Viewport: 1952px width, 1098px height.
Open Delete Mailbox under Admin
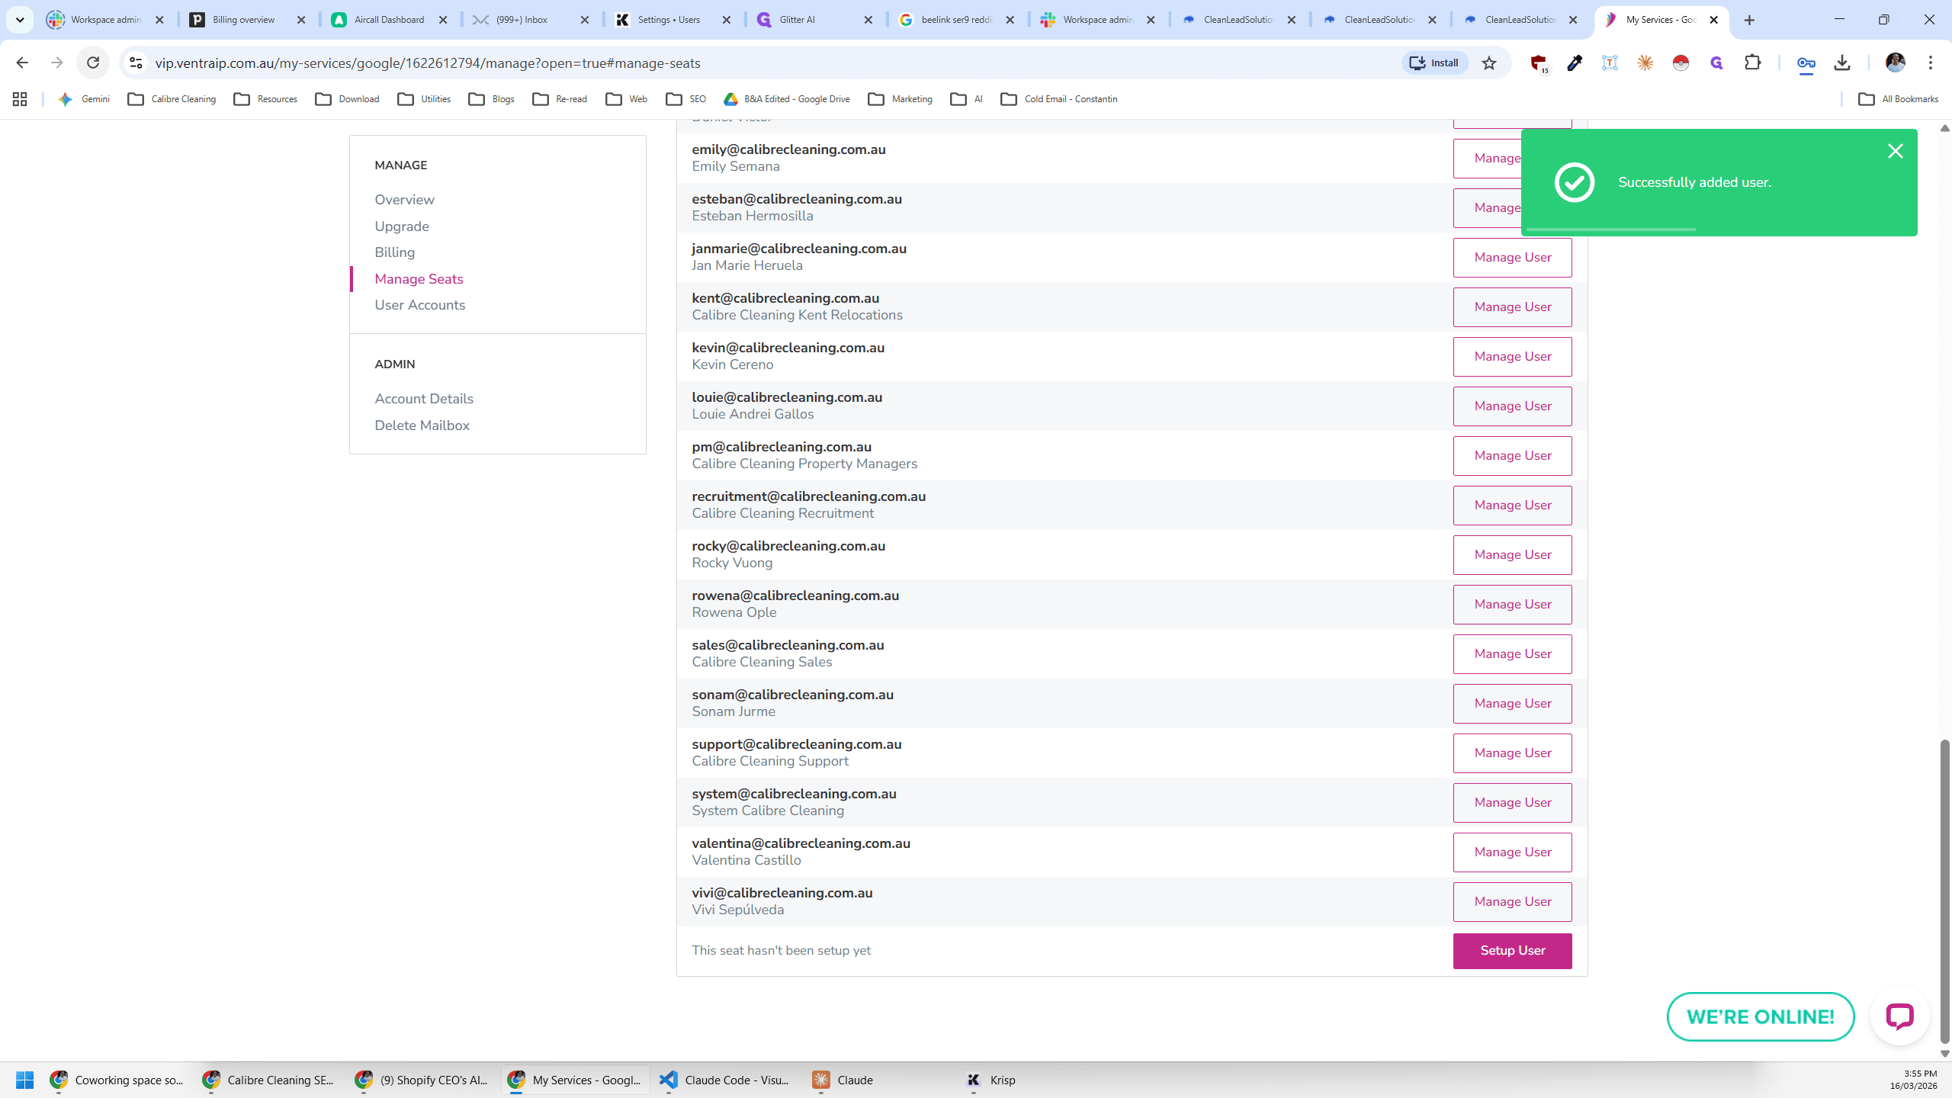click(422, 425)
